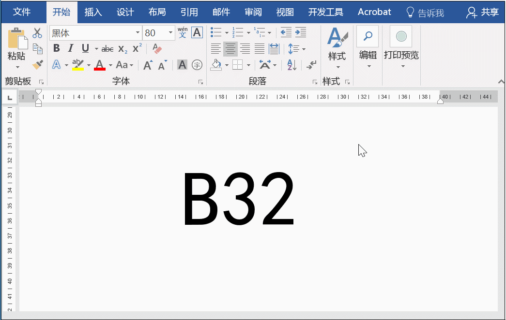This screenshot has height=320, width=506.
Task: Click the Show/Hide paragraph marks icon
Action: click(311, 64)
